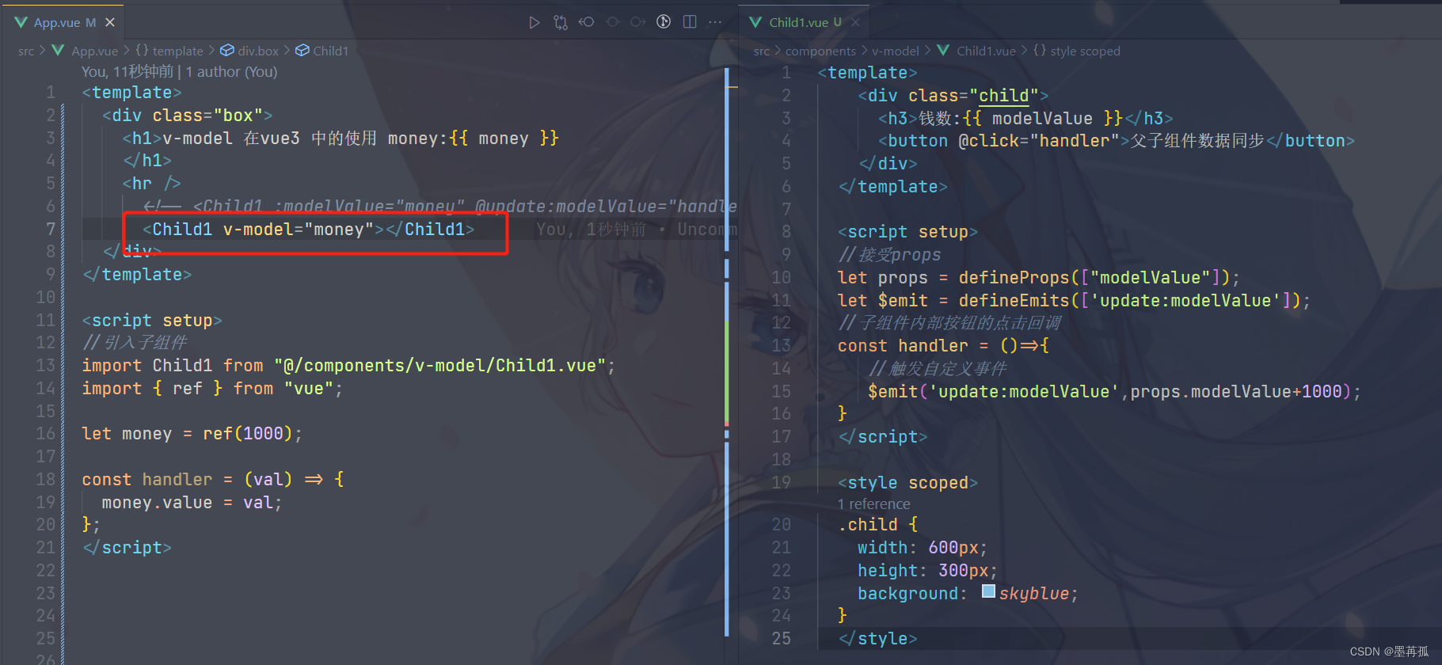Image resolution: width=1442 pixels, height=665 pixels.
Task: Switch to the Child1.vue tab
Action: (805, 22)
